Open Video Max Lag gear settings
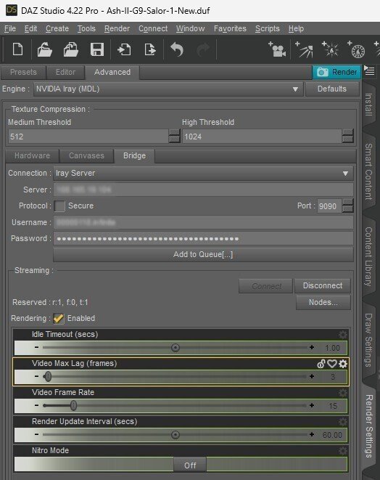This screenshot has width=380, height=480. [x=343, y=364]
